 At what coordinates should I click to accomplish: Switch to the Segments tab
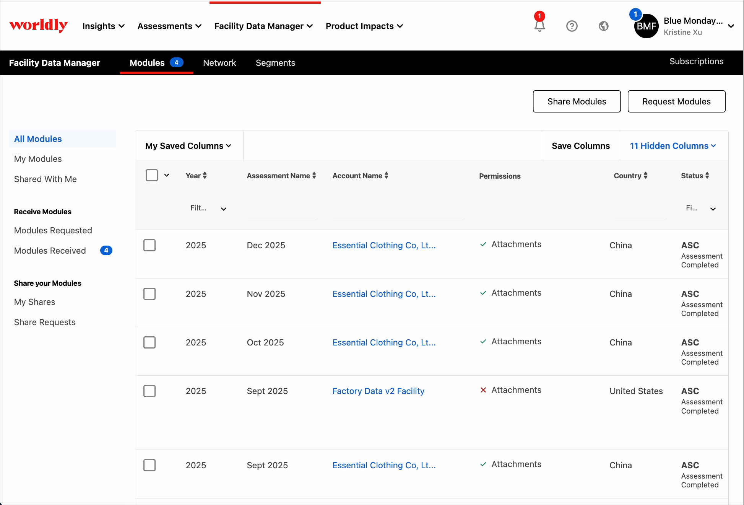pos(275,63)
